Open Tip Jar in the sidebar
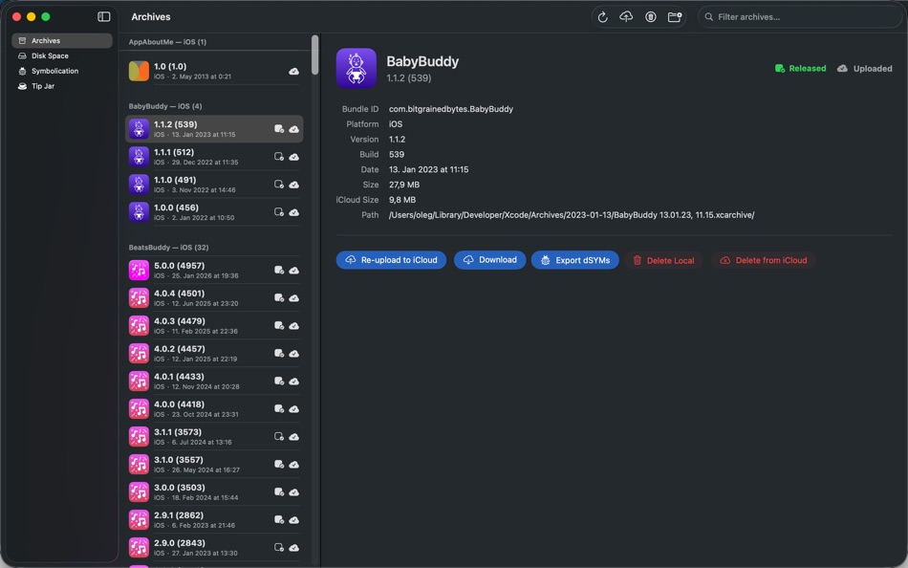908x568 pixels. [x=62, y=86]
